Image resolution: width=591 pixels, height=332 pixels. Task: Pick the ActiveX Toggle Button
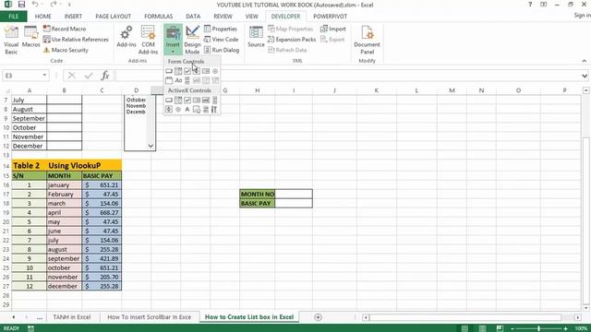pyautogui.click(x=206, y=109)
